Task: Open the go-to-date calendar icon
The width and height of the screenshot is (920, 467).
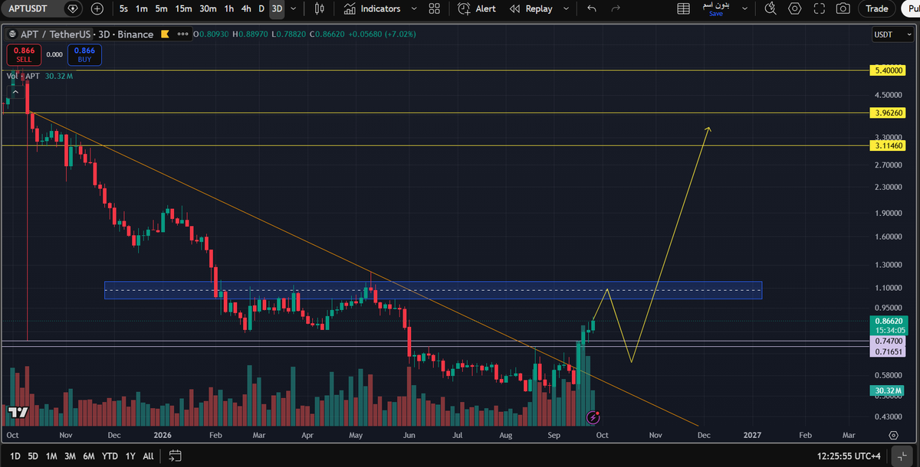Action: tap(175, 456)
